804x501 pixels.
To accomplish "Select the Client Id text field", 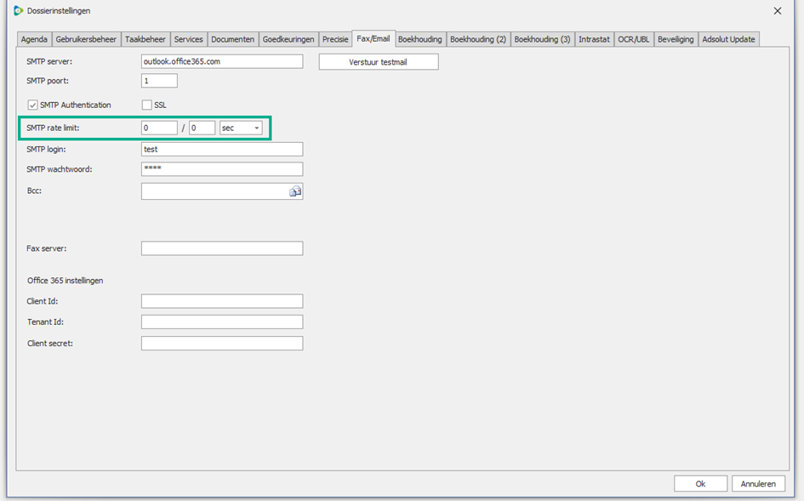I will click(x=221, y=301).
